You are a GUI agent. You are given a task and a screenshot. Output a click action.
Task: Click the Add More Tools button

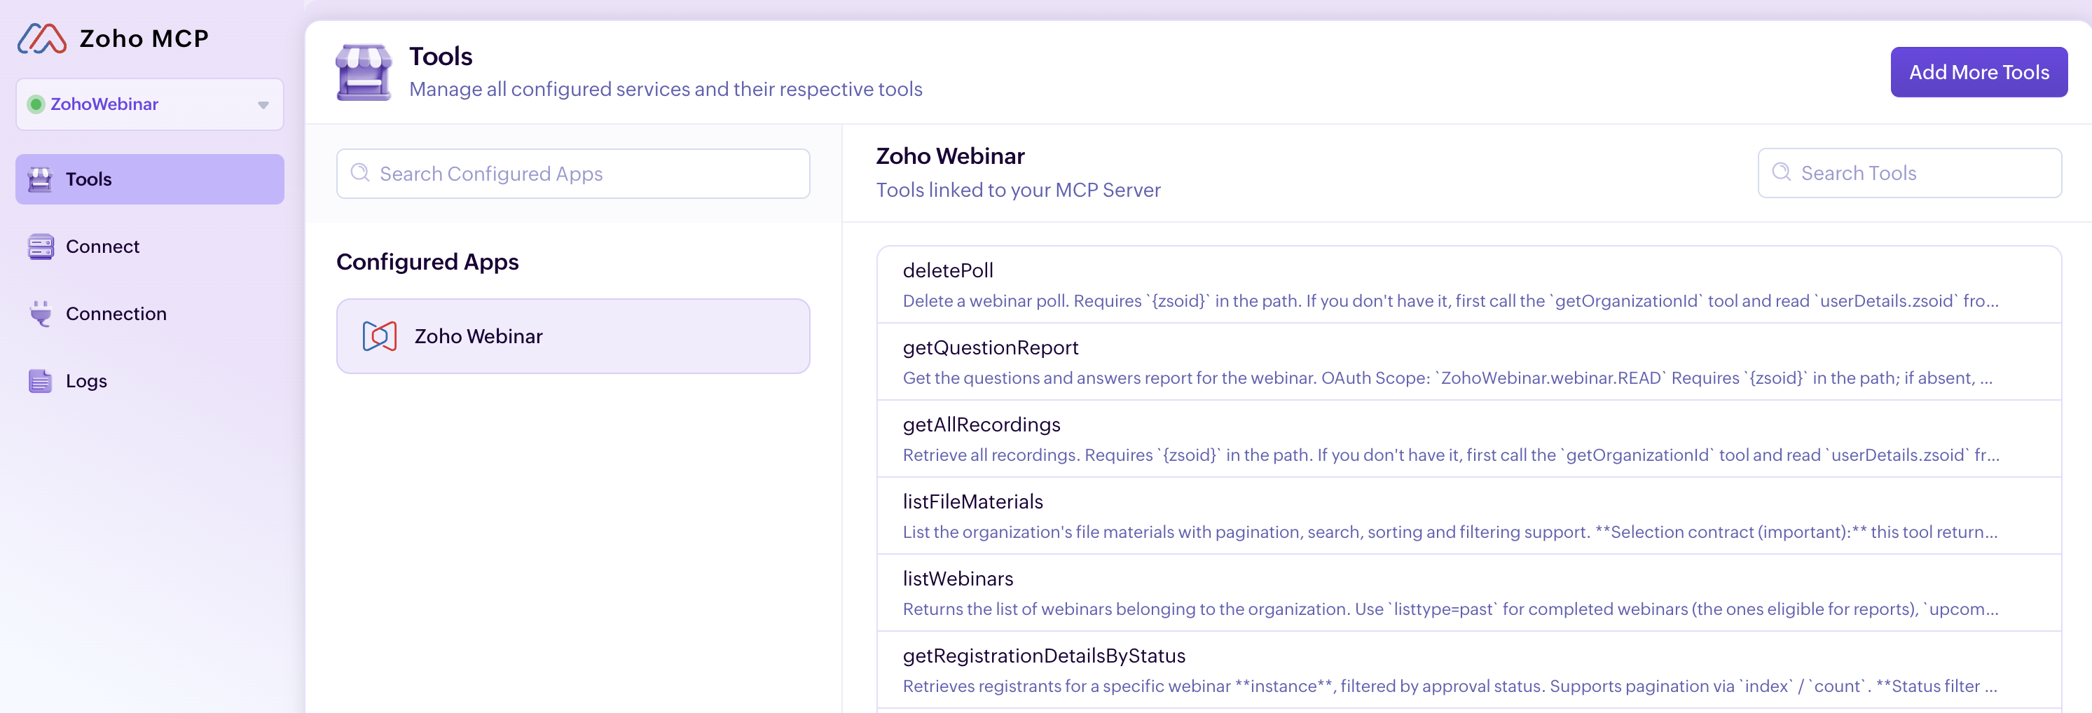[1979, 72]
